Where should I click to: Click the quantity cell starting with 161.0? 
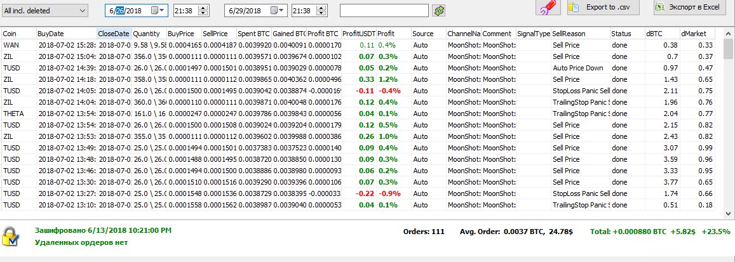149,114
